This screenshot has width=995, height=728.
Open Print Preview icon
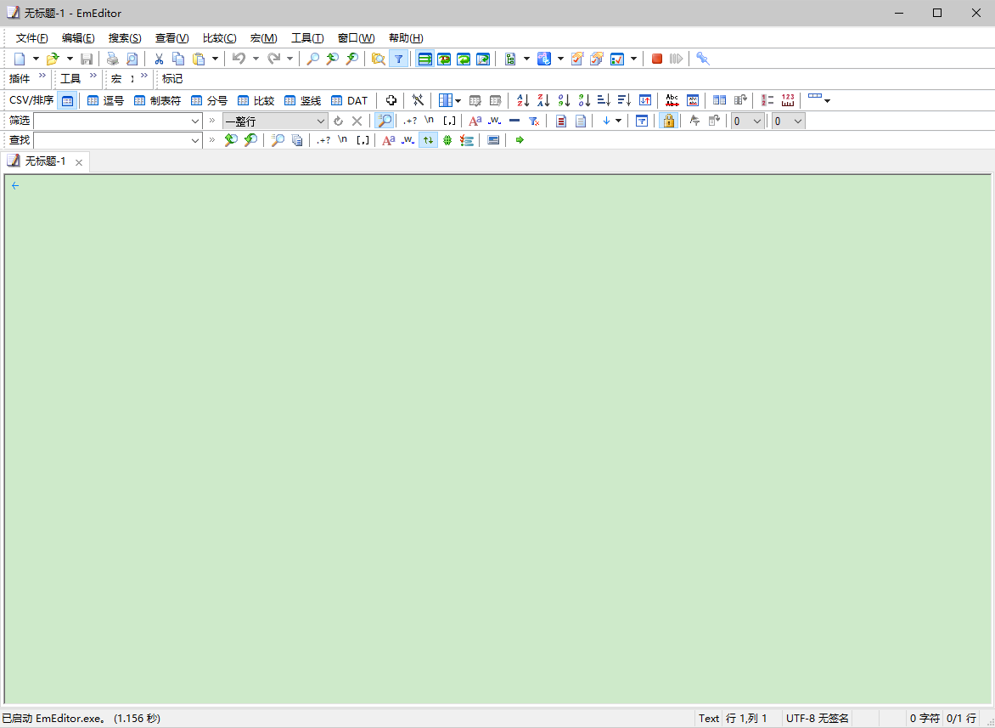pyautogui.click(x=132, y=59)
